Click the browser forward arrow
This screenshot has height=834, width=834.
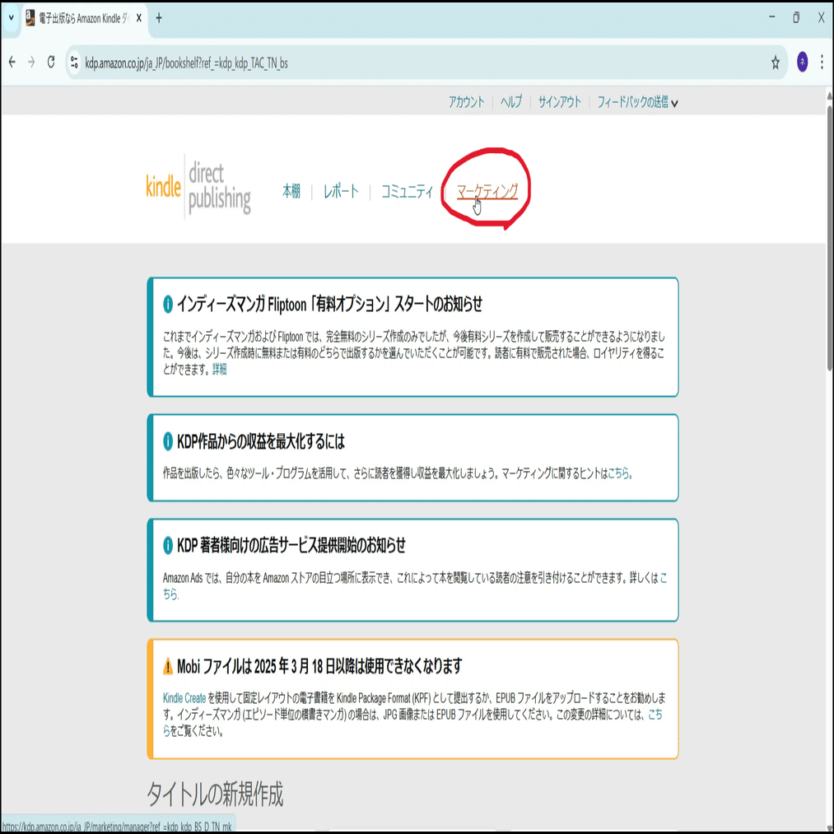click(31, 63)
